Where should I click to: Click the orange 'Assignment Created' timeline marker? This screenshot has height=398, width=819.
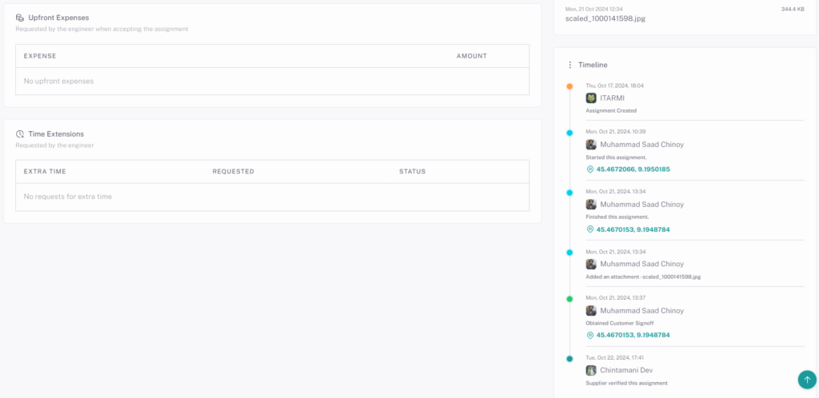(569, 86)
